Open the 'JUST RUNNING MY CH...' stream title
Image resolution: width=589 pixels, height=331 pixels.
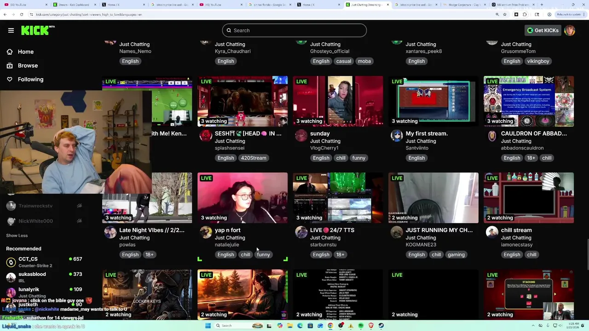tap(439, 230)
